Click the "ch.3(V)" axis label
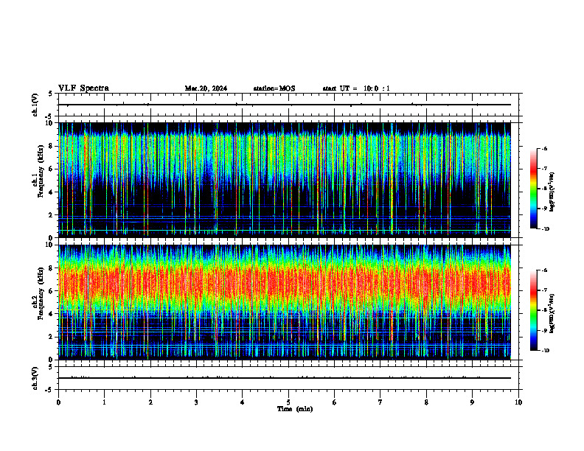Viewport: 584px width, 451px height. pos(35,378)
